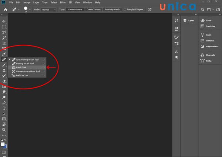Viewport: 222px width, 157px height.
Task: Open the Properties panel icon
Action: [x=176, y=29]
